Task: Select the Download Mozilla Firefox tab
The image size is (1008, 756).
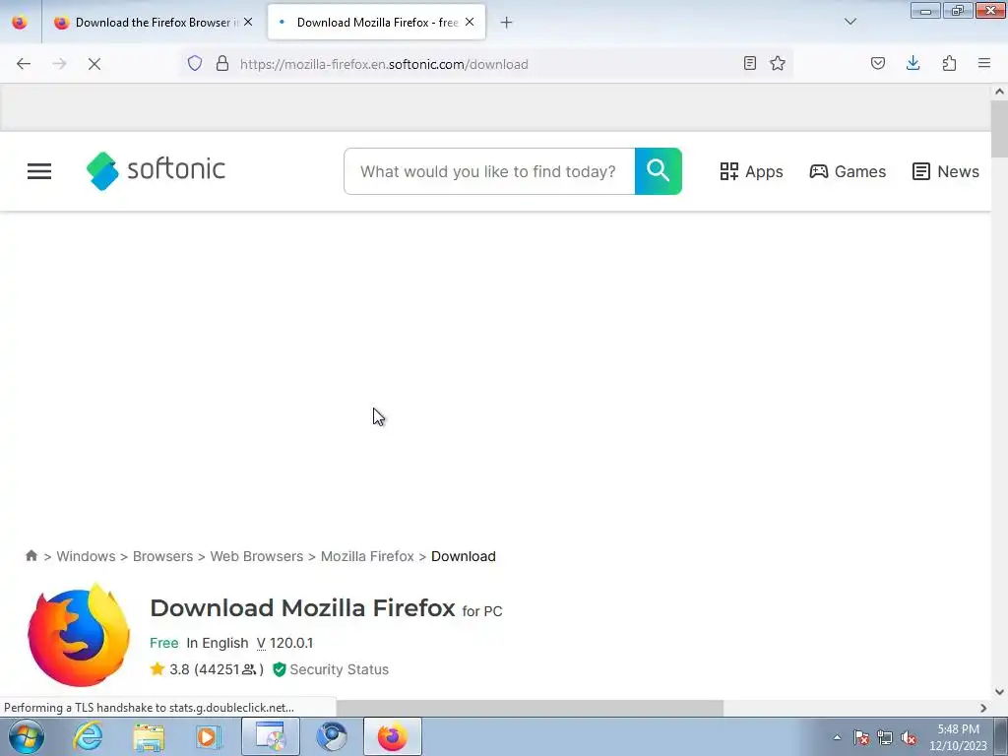Action: pos(377,22)
